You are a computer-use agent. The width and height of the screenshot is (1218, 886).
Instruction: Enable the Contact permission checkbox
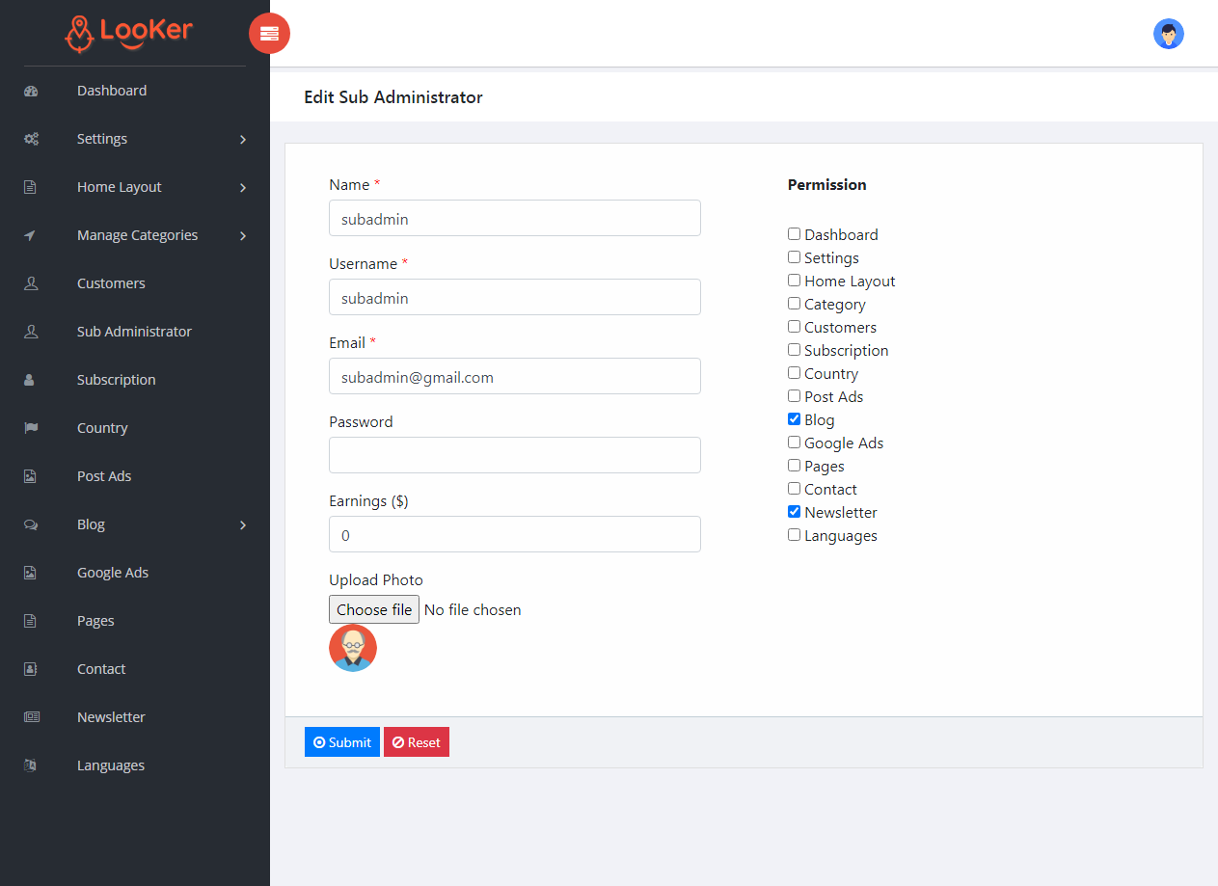tap(795, 489)
